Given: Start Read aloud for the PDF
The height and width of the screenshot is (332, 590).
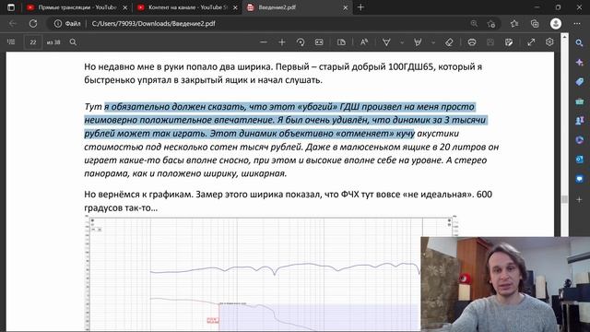Looking at the screenshot, I should click(x=364, y=42).
